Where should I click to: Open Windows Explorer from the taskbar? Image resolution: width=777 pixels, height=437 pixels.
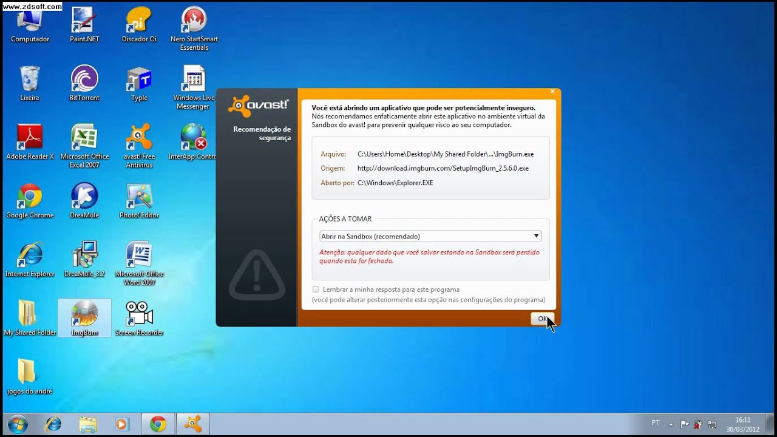(88, 424)
